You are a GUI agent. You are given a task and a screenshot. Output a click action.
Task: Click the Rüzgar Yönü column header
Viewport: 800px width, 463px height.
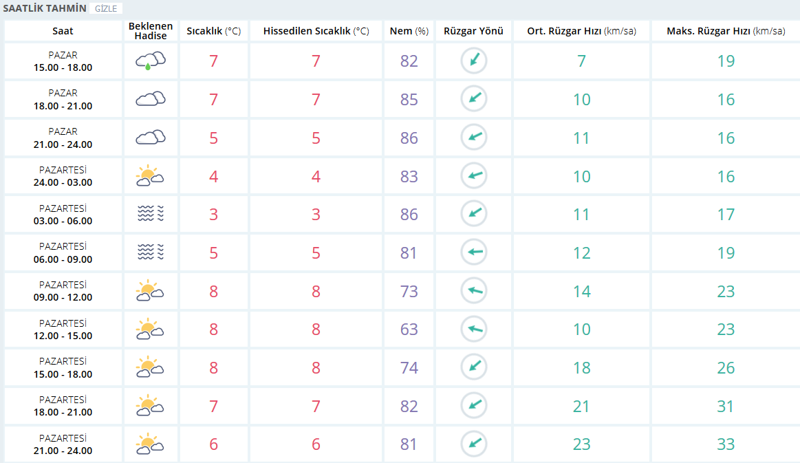pyautogui.click(x=473, y=31)
